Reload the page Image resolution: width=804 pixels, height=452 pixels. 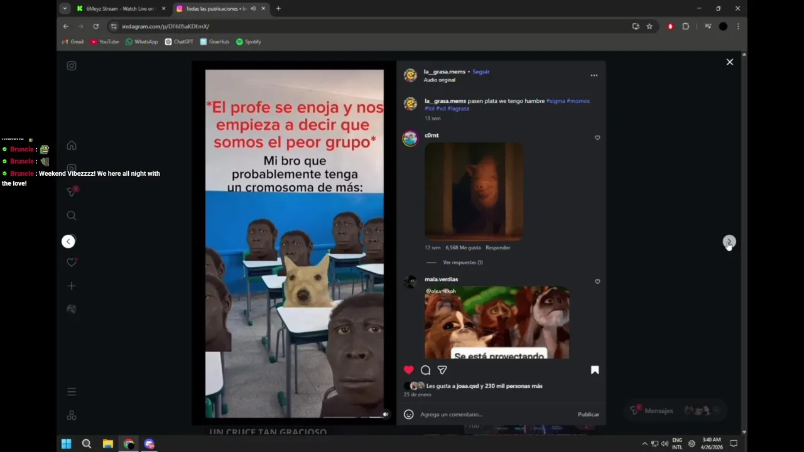[95, 26]
